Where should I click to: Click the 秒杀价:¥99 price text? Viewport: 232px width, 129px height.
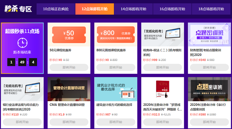pyautogui.click(x=150, y=60)
